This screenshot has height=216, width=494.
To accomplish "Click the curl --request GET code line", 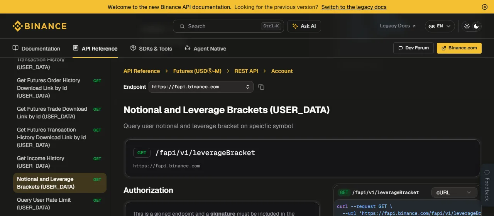I will tap(364, 206).
